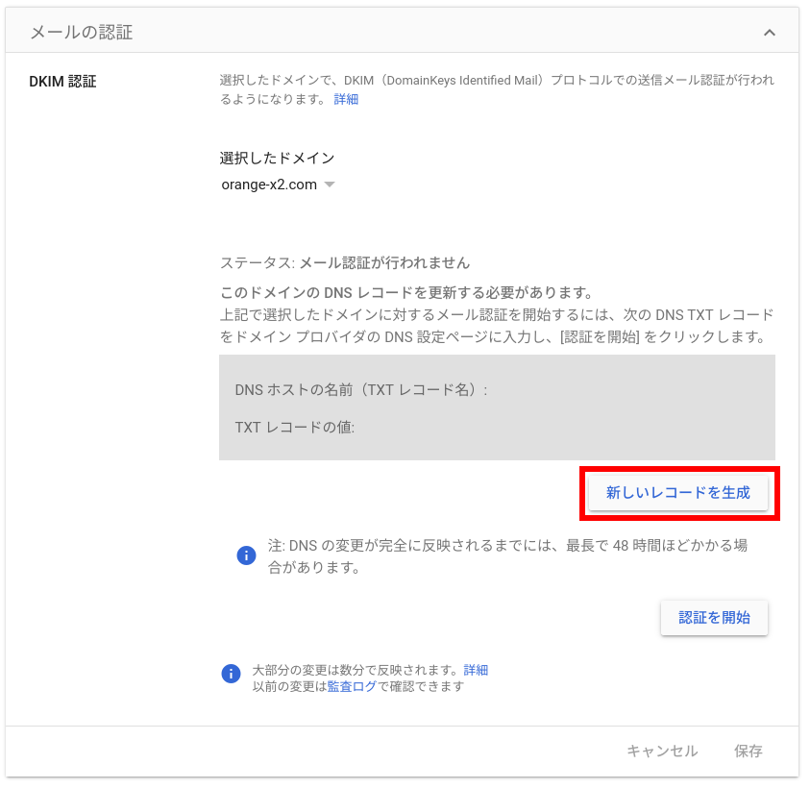Viewport: 810px width, 789px height.
Task: Click the DKIM 認証 setting label
Action: [x=63, y=81]
